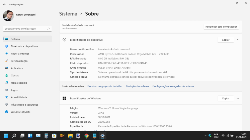The width and height of the screenshot is (250, 140).
Task: Show hidden tray icons with the chevron
Action: 205,136
